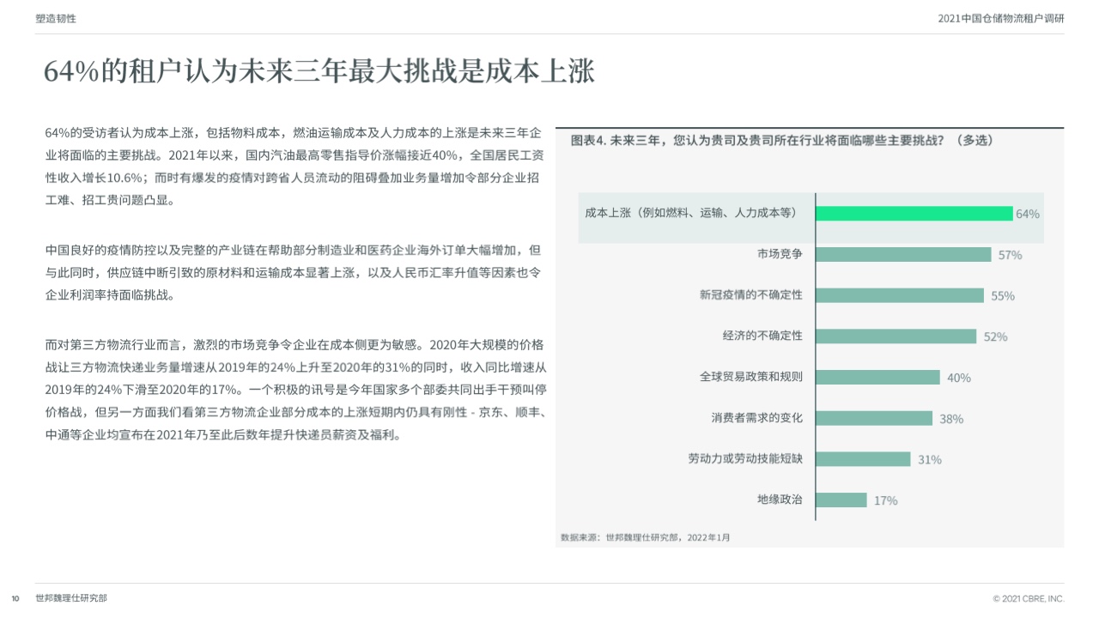This screenshot has height=618, width=1099.
Task: Click the '全球贸易政策和规则' label
Action: [751, 377]
